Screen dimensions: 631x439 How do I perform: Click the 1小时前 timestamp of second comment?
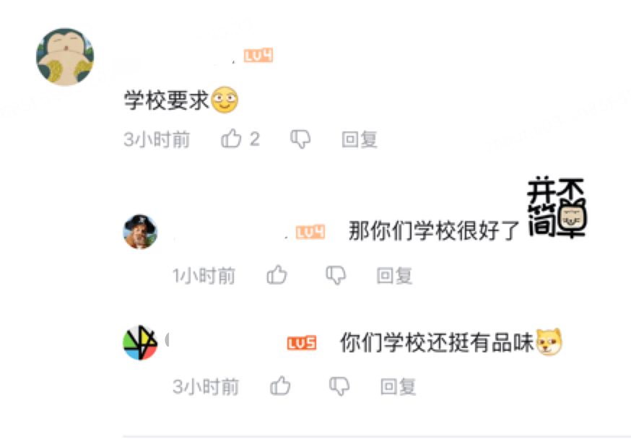[x=204, y=276]
